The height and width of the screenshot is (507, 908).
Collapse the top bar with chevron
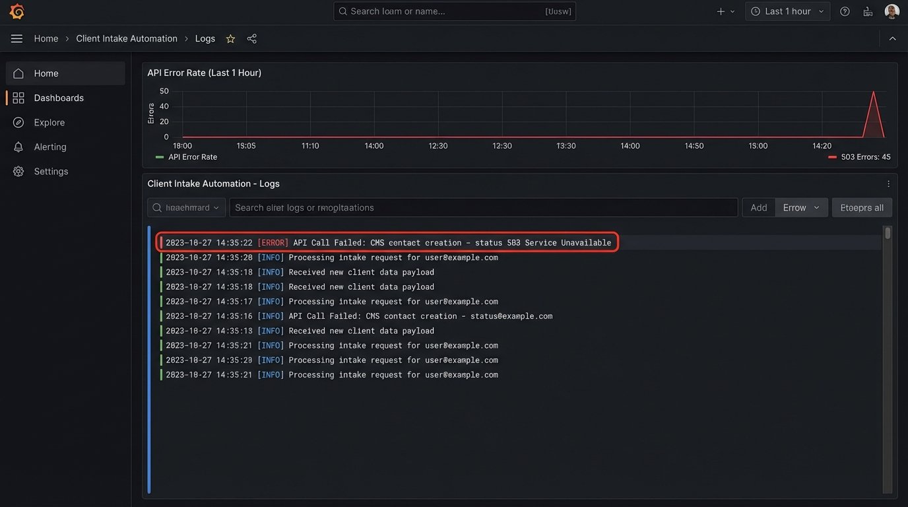[x=892, y=39]
